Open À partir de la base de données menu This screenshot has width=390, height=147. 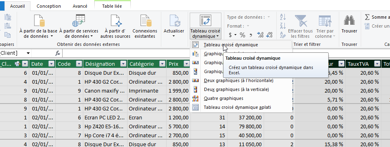(38, 26)
